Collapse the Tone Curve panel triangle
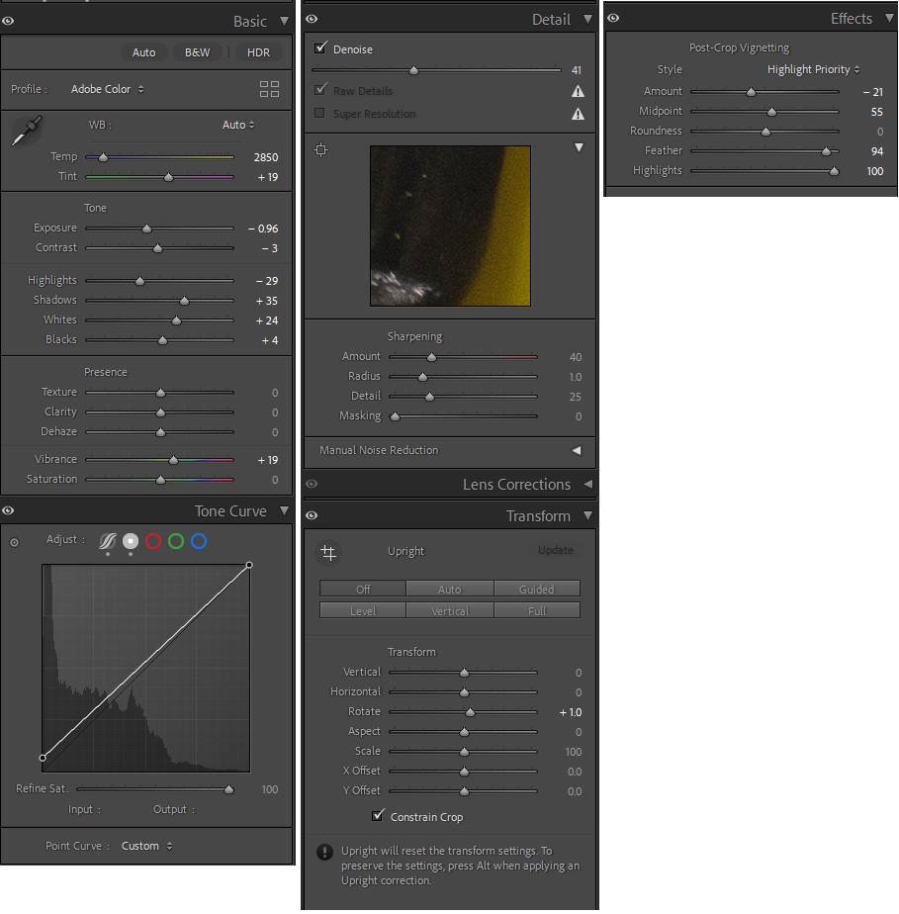 284,510
